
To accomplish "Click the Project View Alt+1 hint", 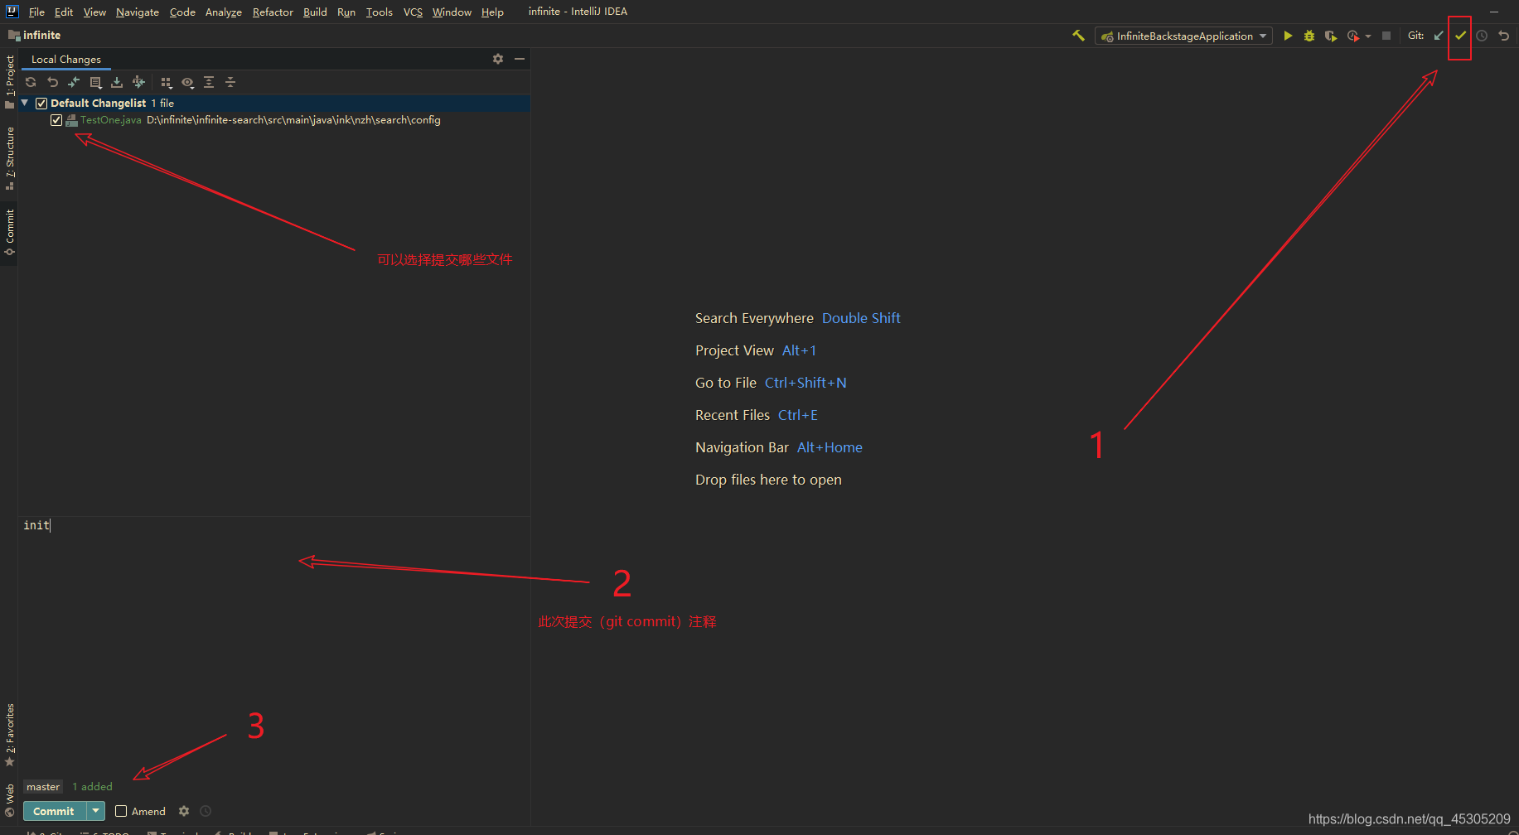I will coord(756,350).
